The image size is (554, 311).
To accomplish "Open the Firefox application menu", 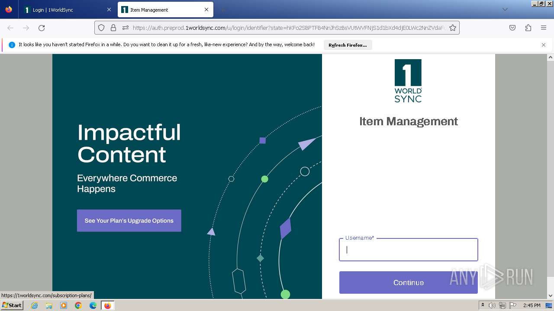I will pyautogui.click(x=544, y=28).
